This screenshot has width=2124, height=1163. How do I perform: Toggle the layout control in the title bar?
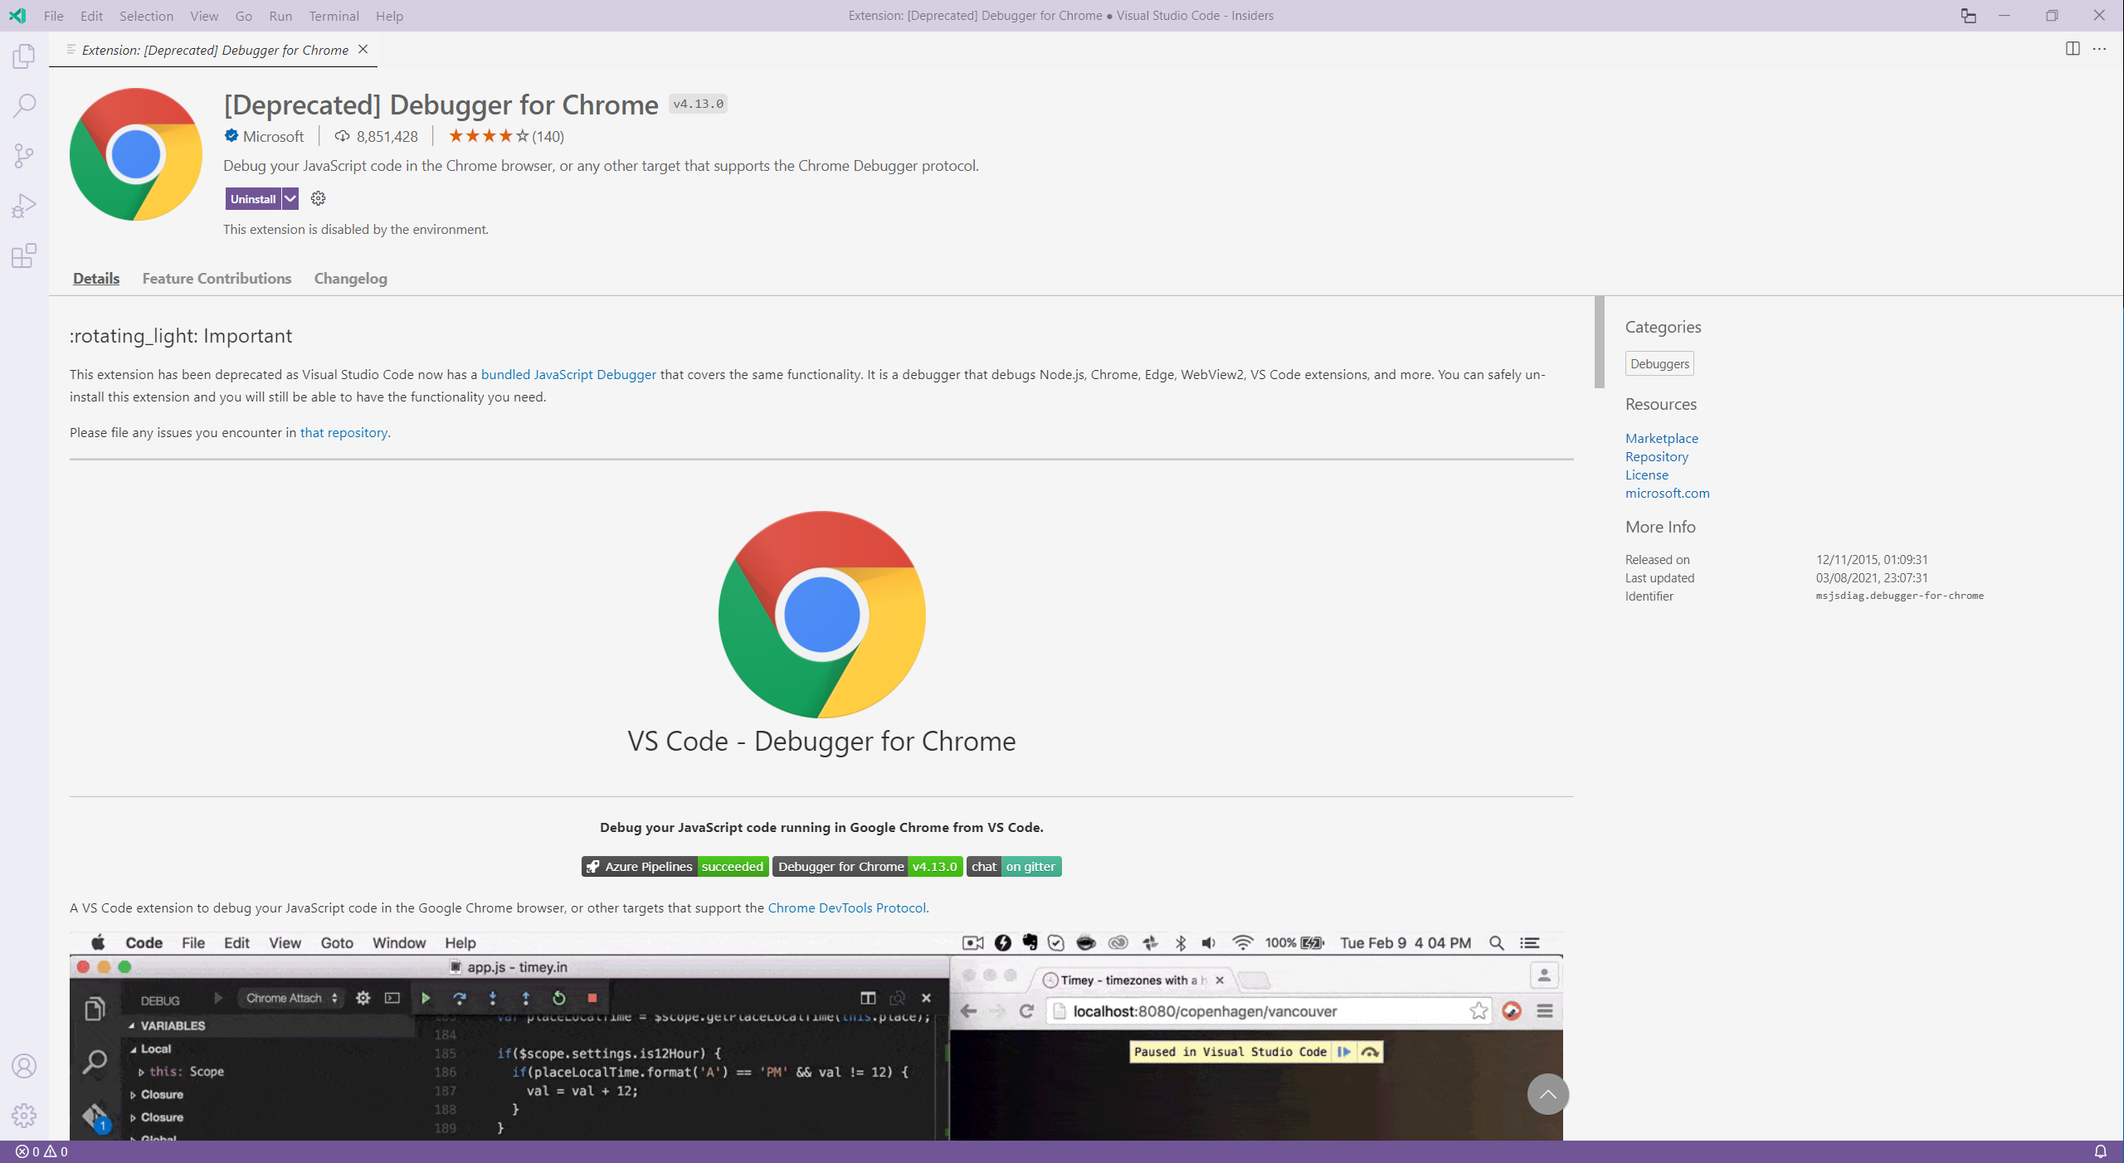tap(1968, 15)
